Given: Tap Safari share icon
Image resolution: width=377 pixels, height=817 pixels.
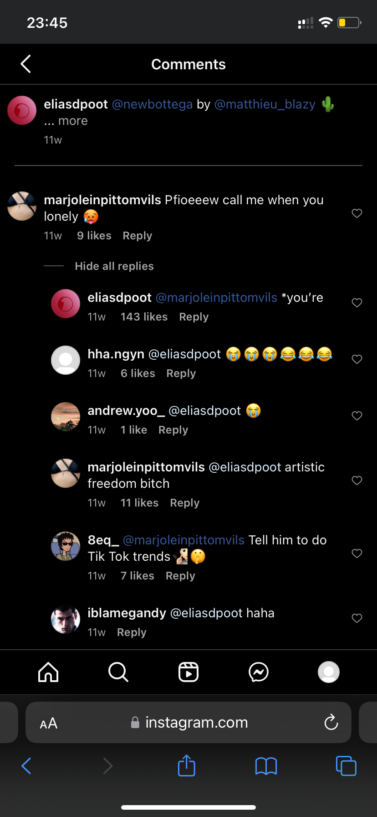Looking at the screenshot, I should click(x=186, y=765).
